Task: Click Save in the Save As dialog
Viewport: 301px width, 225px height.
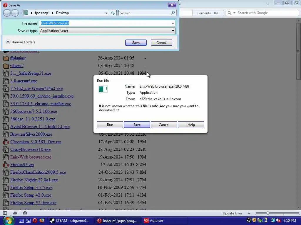Action: tap(136, 43)
